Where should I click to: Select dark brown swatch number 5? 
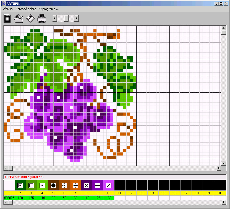[53, 185]
